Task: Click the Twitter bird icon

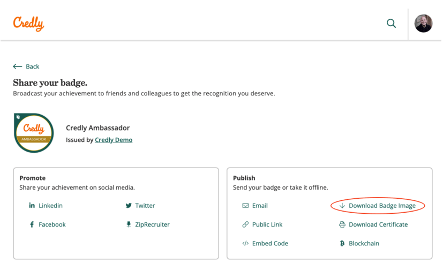Action: pos(129,205)
